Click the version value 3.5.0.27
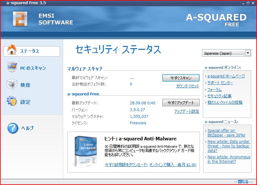This screenshot has width=257, height=185. (137, 110)
